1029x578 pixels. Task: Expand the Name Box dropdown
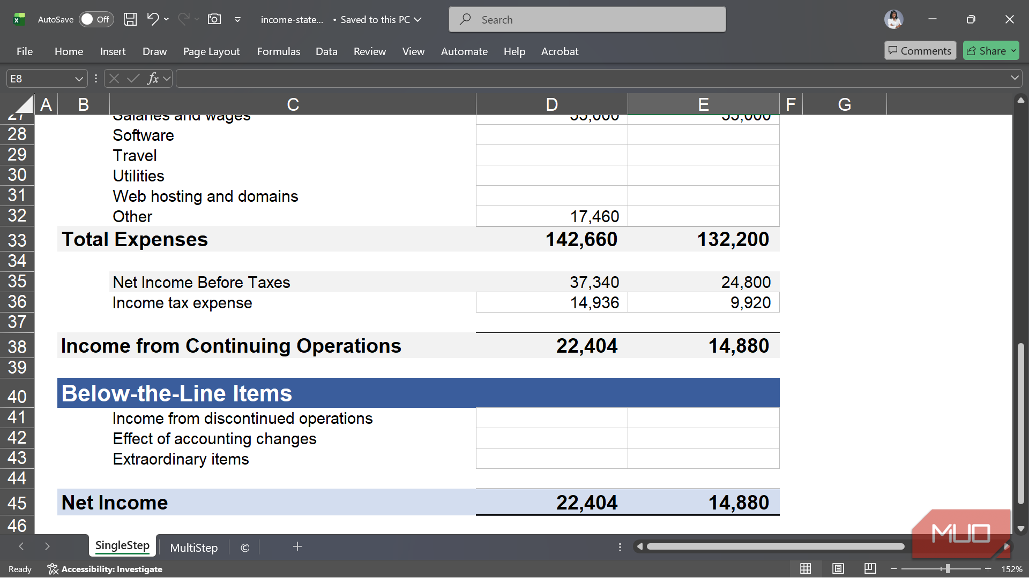point(79,79)
